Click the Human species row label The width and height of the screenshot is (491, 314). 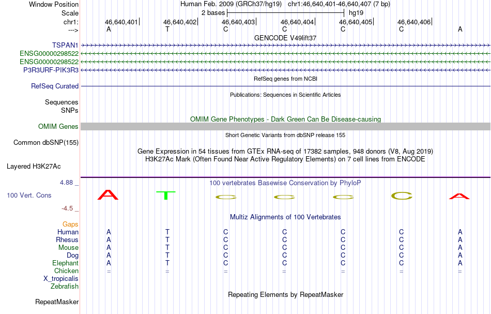click(68, 232)
